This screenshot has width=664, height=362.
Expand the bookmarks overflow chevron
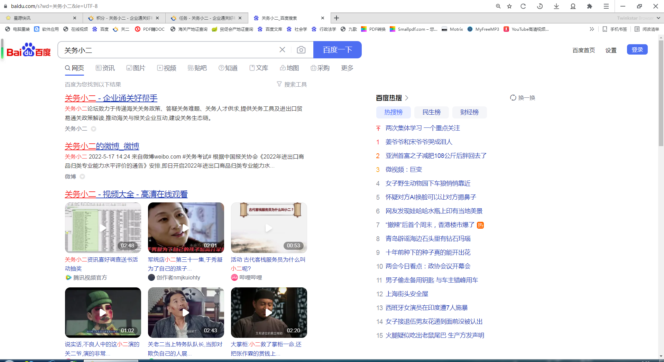592,29
